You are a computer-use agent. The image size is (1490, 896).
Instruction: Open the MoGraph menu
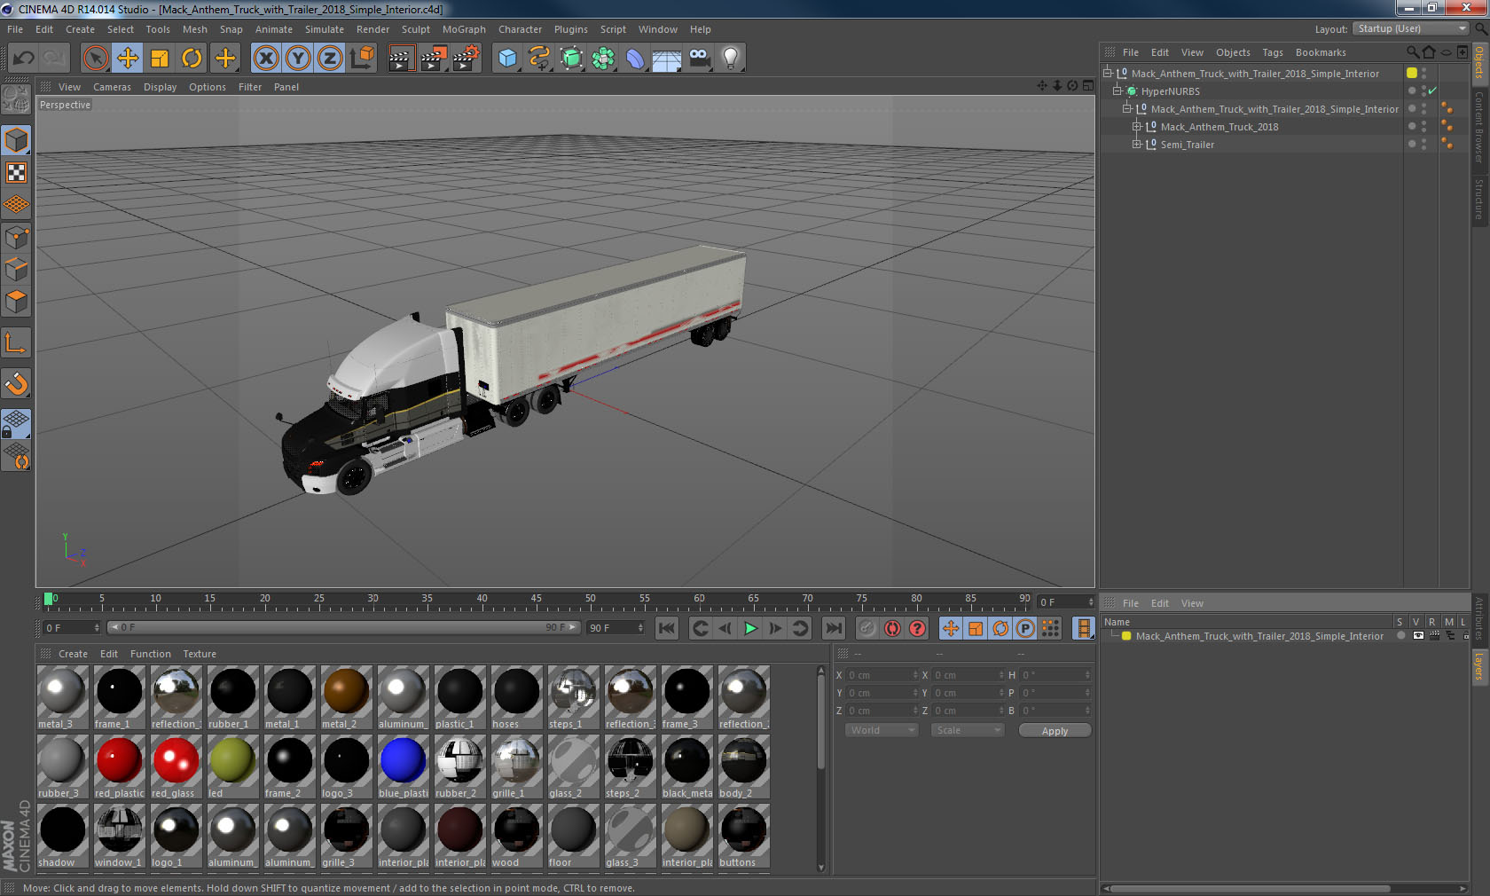pos(464,29)
